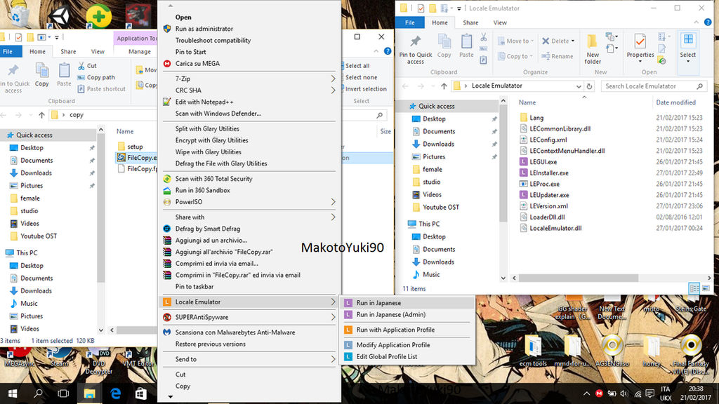Click the search magnifier in Locale Emulator window

click(x=700, y=86)
